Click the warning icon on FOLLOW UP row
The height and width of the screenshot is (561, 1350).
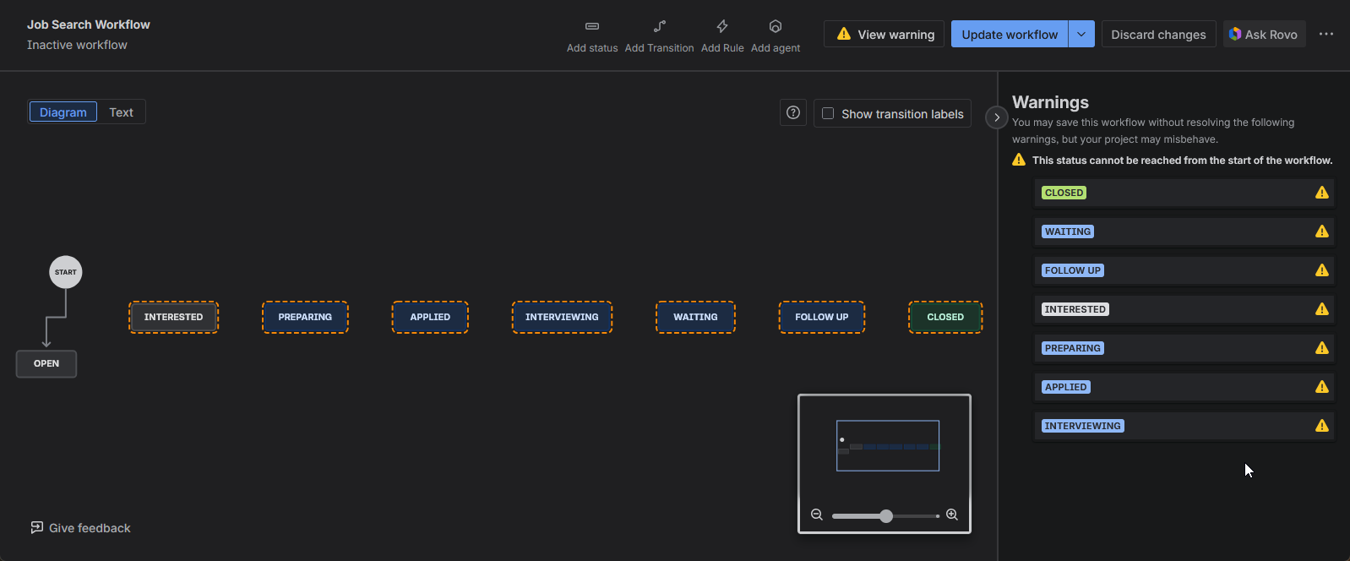coord(1322,270)
